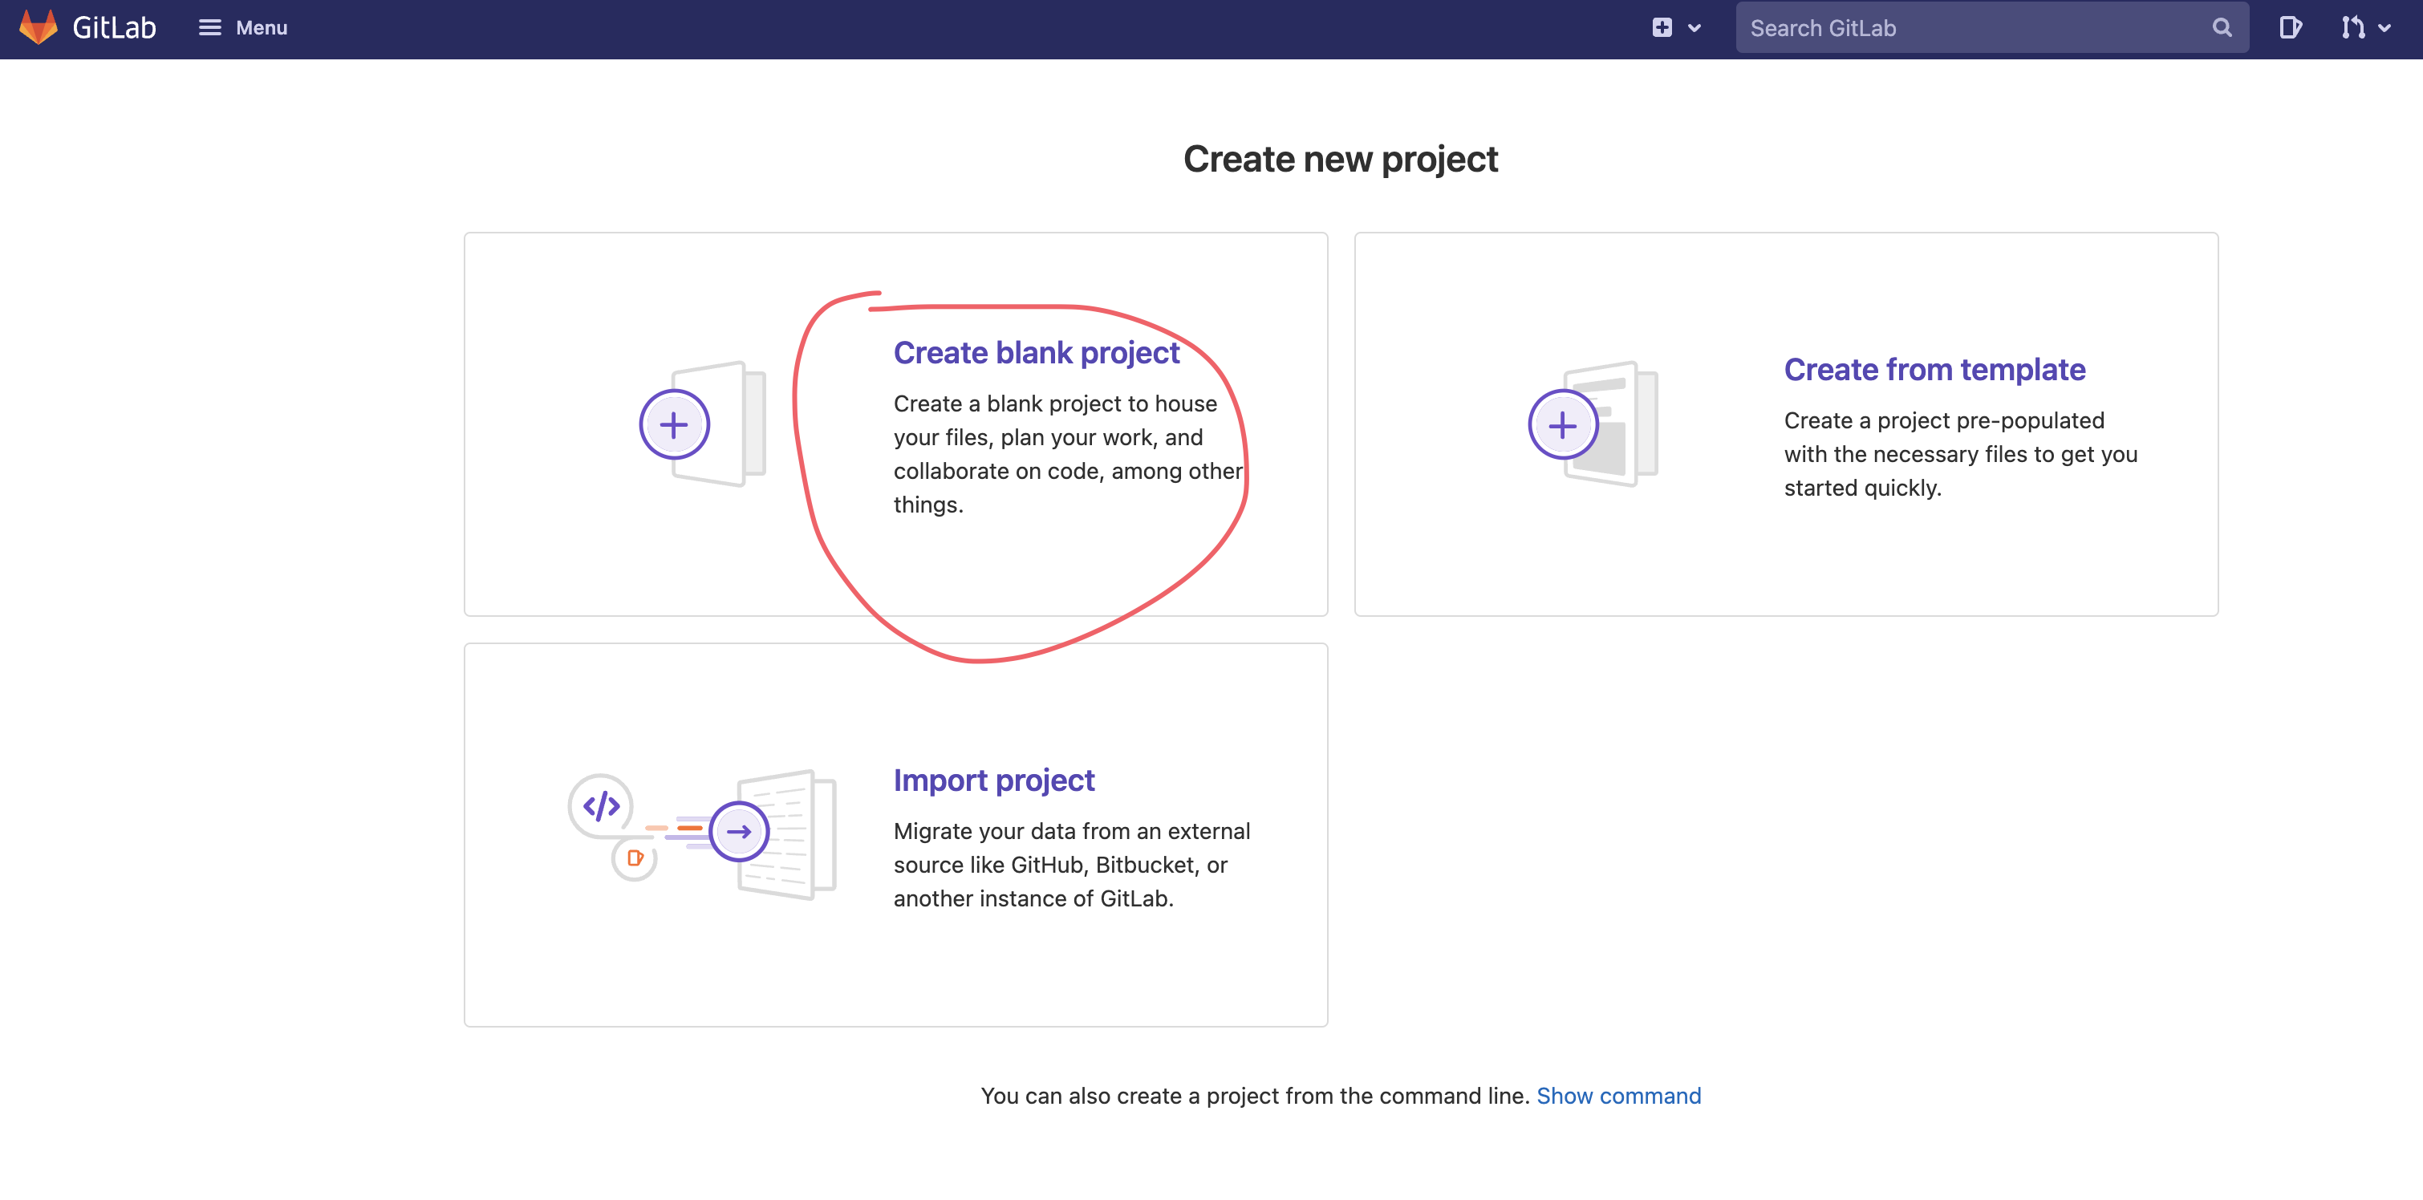The height and width of the screenshot is (1200, 2423).
Task: Click the blank project description text
Action: (1068, 454)
